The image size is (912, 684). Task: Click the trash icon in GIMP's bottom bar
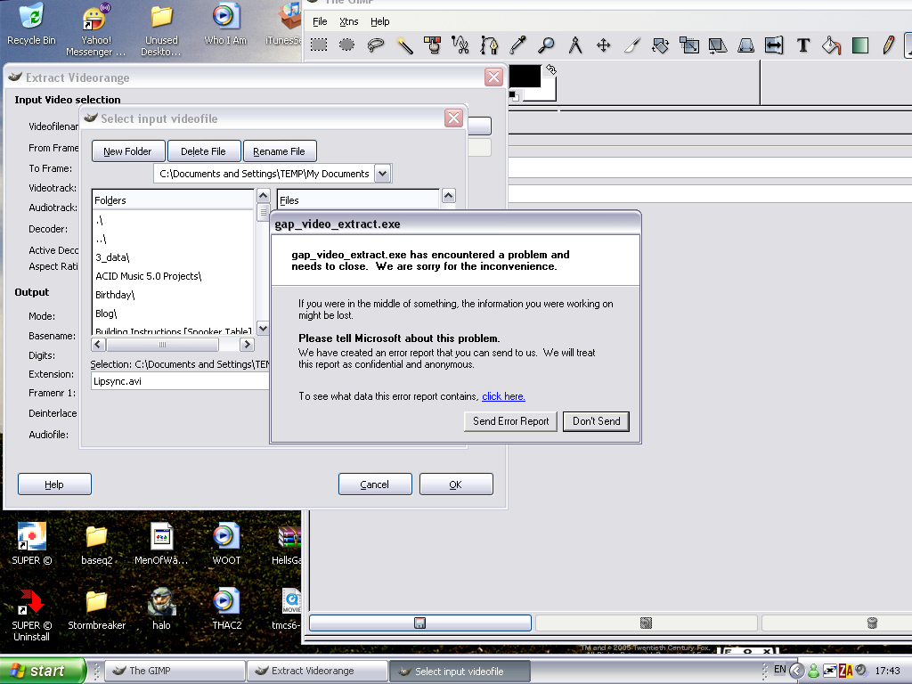pos(873,623)
